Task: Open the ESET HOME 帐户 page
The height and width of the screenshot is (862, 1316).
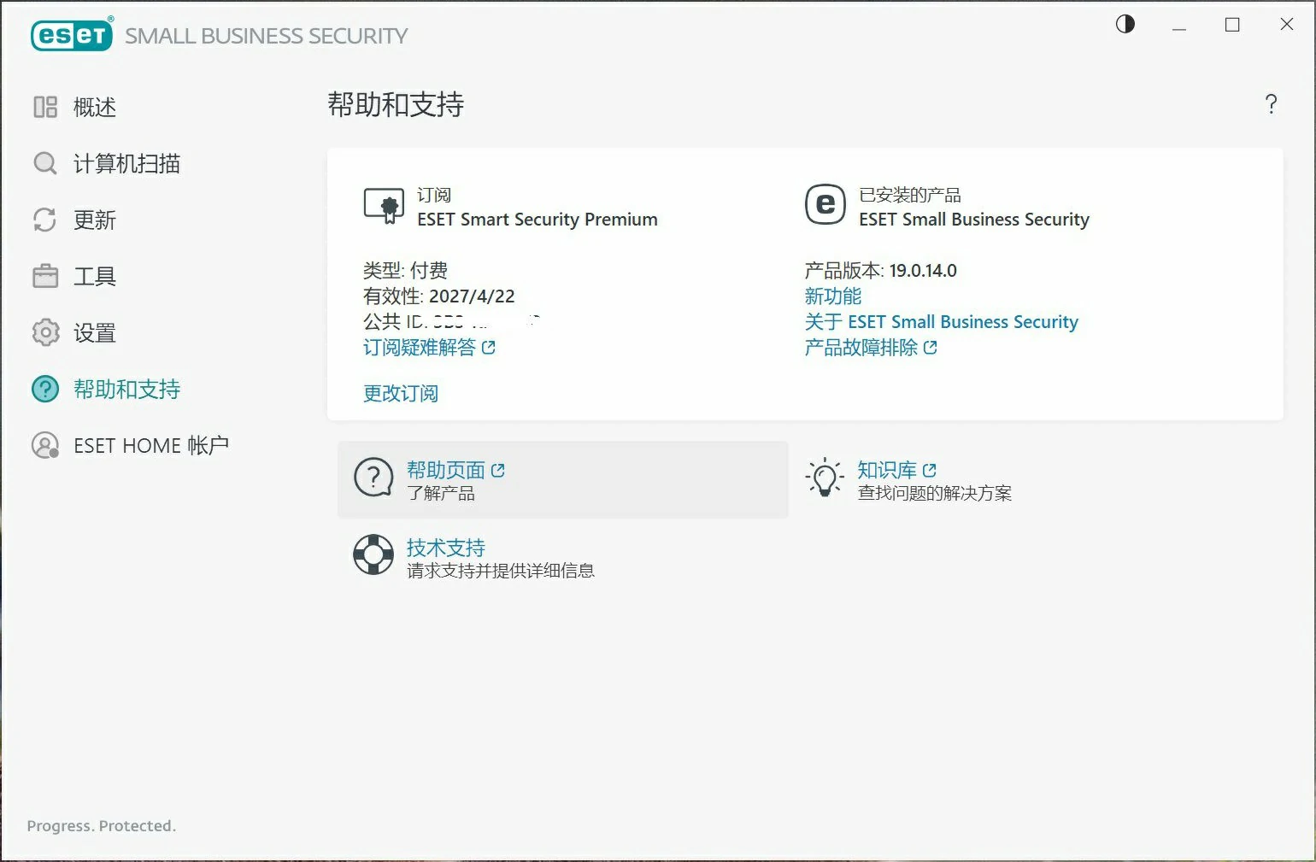Action: point(150,446)
